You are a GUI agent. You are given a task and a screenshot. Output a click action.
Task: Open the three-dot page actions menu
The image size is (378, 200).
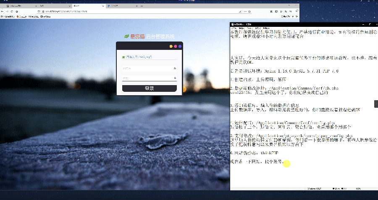coord(245,11)
